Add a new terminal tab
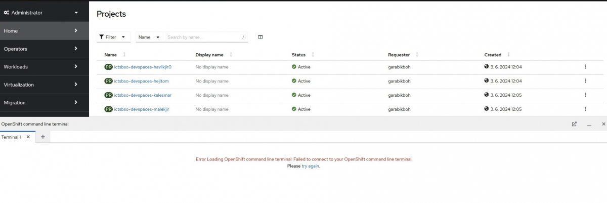 pos(43,137)
